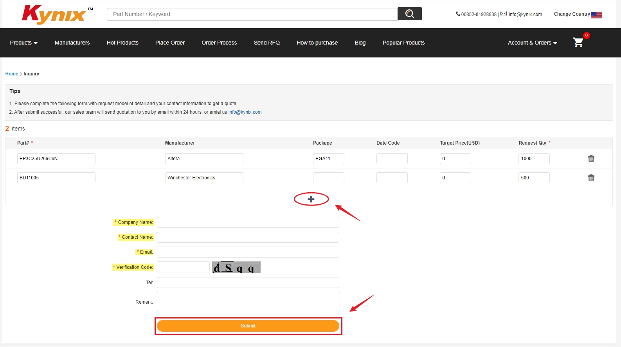Follow the Home breadcrumb link

(12, 74)
